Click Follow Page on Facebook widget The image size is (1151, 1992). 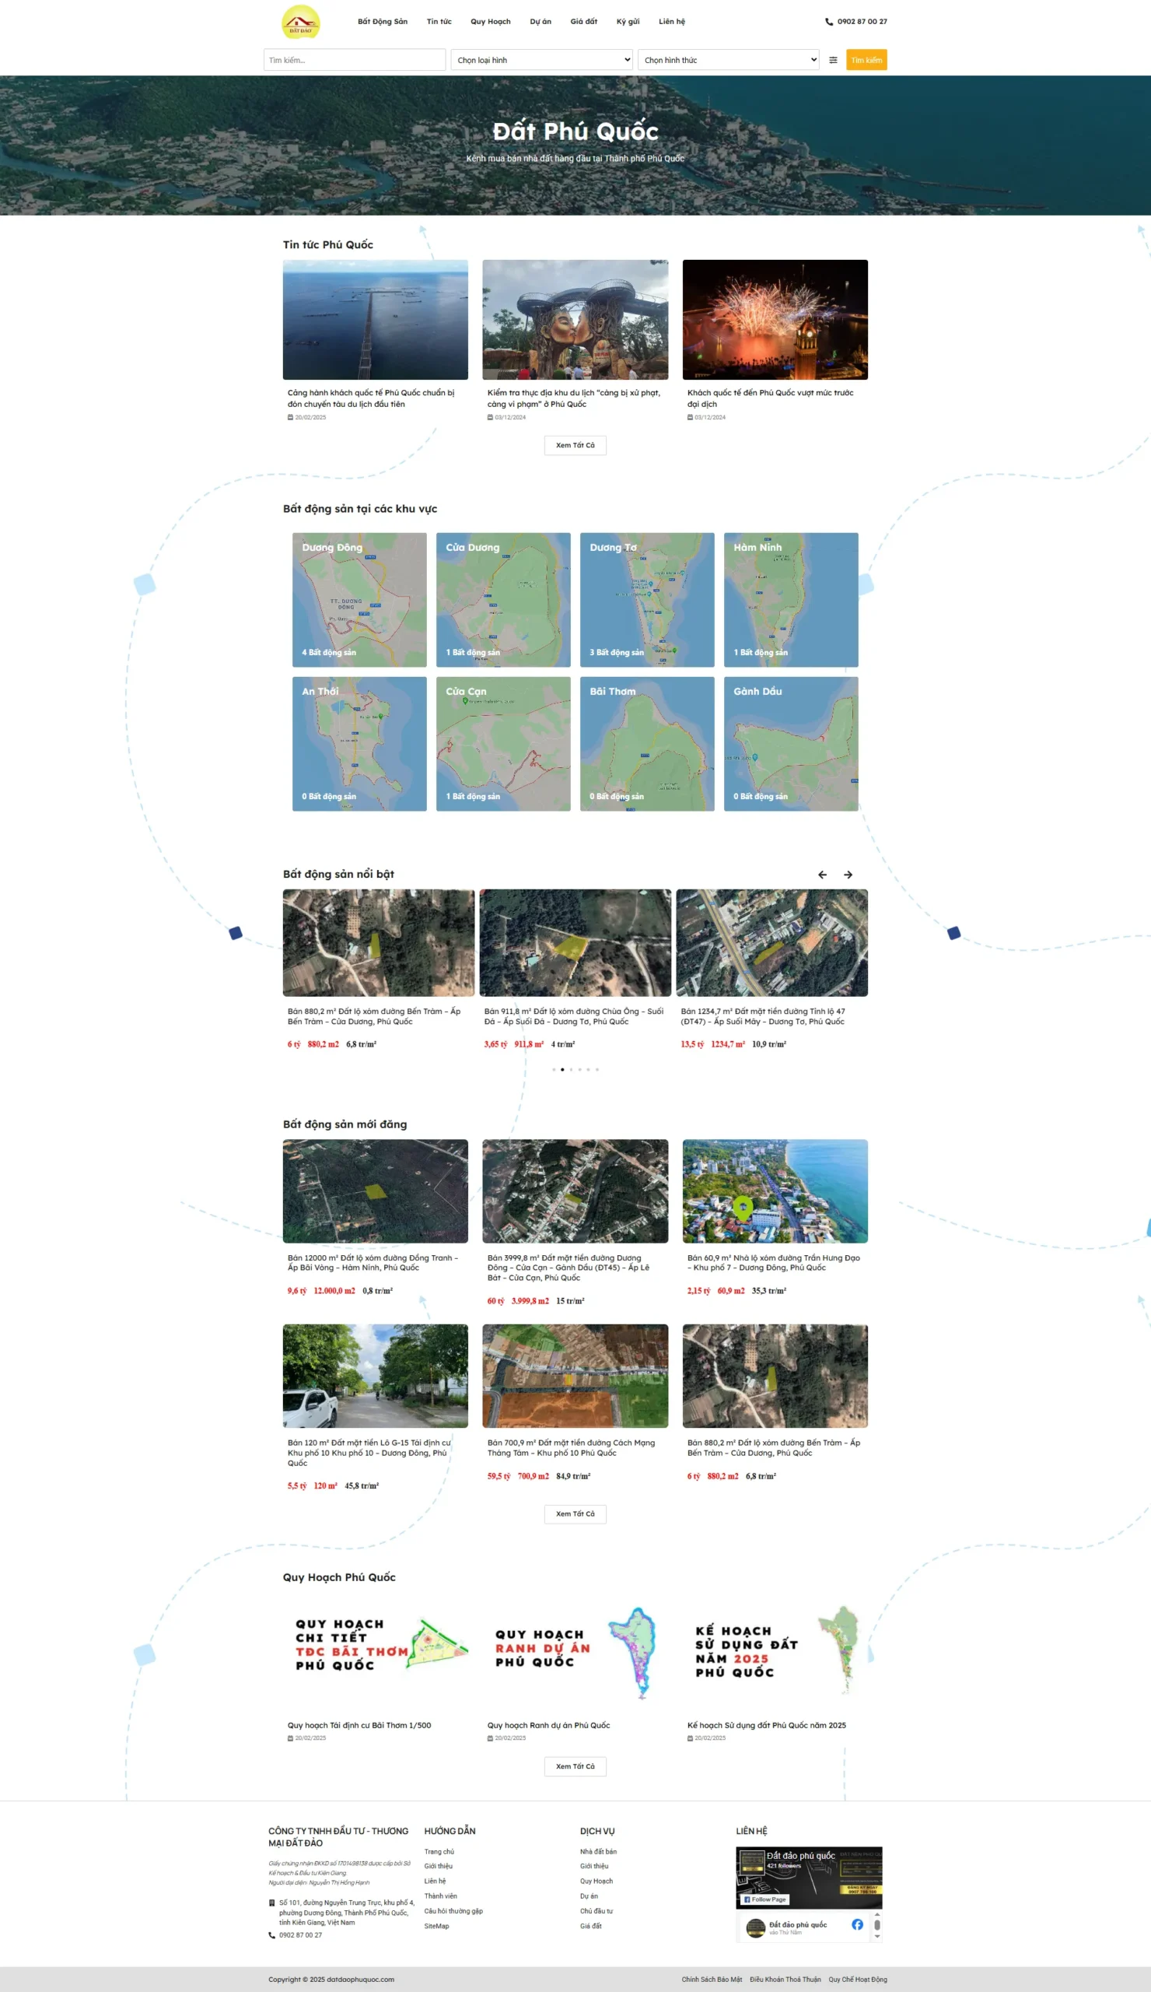(764, 1899)
